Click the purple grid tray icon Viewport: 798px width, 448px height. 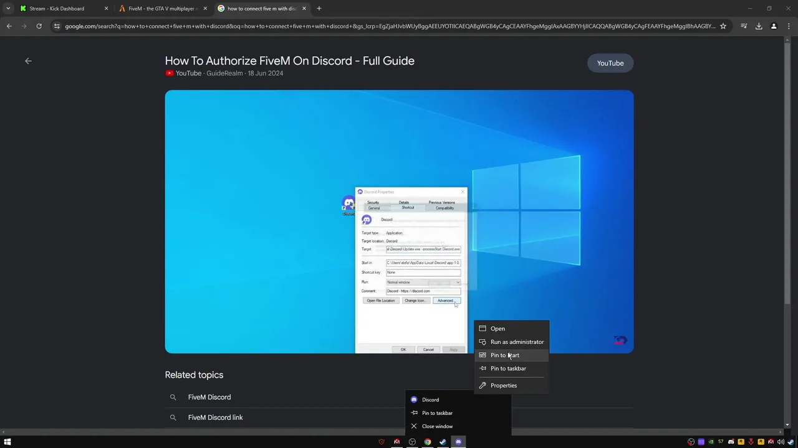point(701,442)
